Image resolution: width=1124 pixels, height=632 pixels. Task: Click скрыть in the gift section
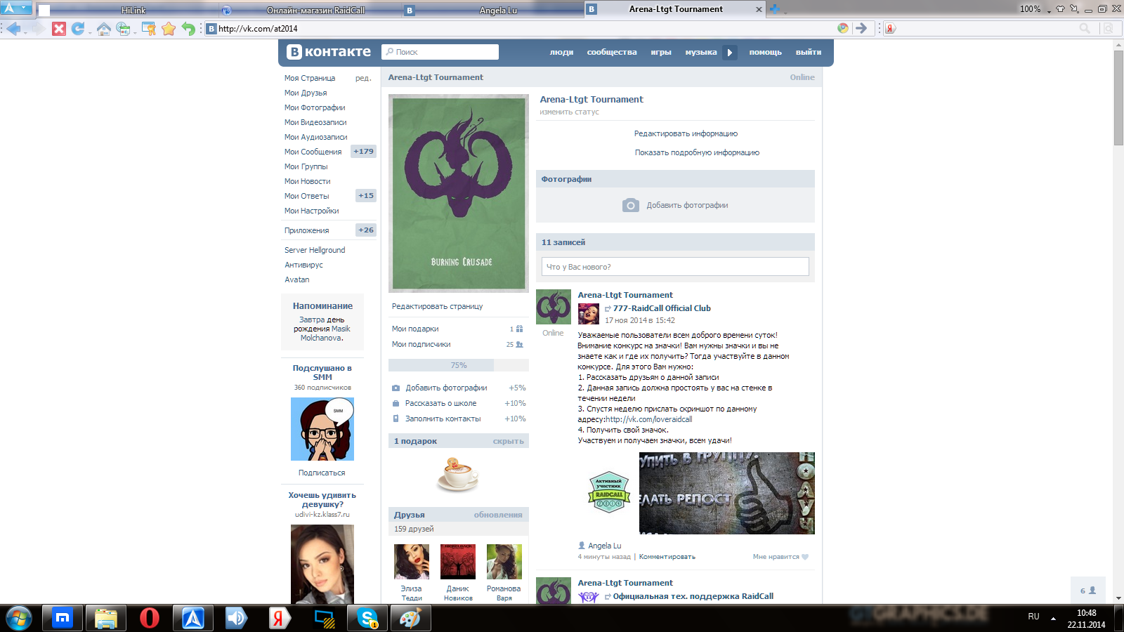click(509, 441)
